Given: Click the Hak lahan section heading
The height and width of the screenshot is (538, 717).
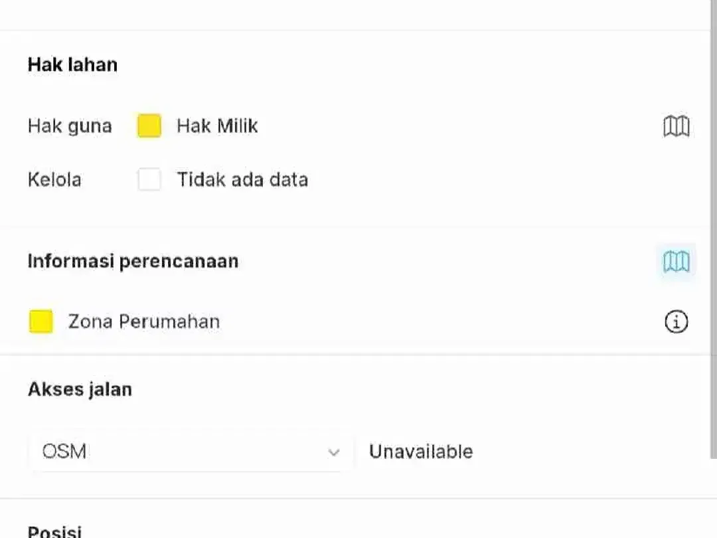Looking at the screenshot, I should click(x=73, y=64).
